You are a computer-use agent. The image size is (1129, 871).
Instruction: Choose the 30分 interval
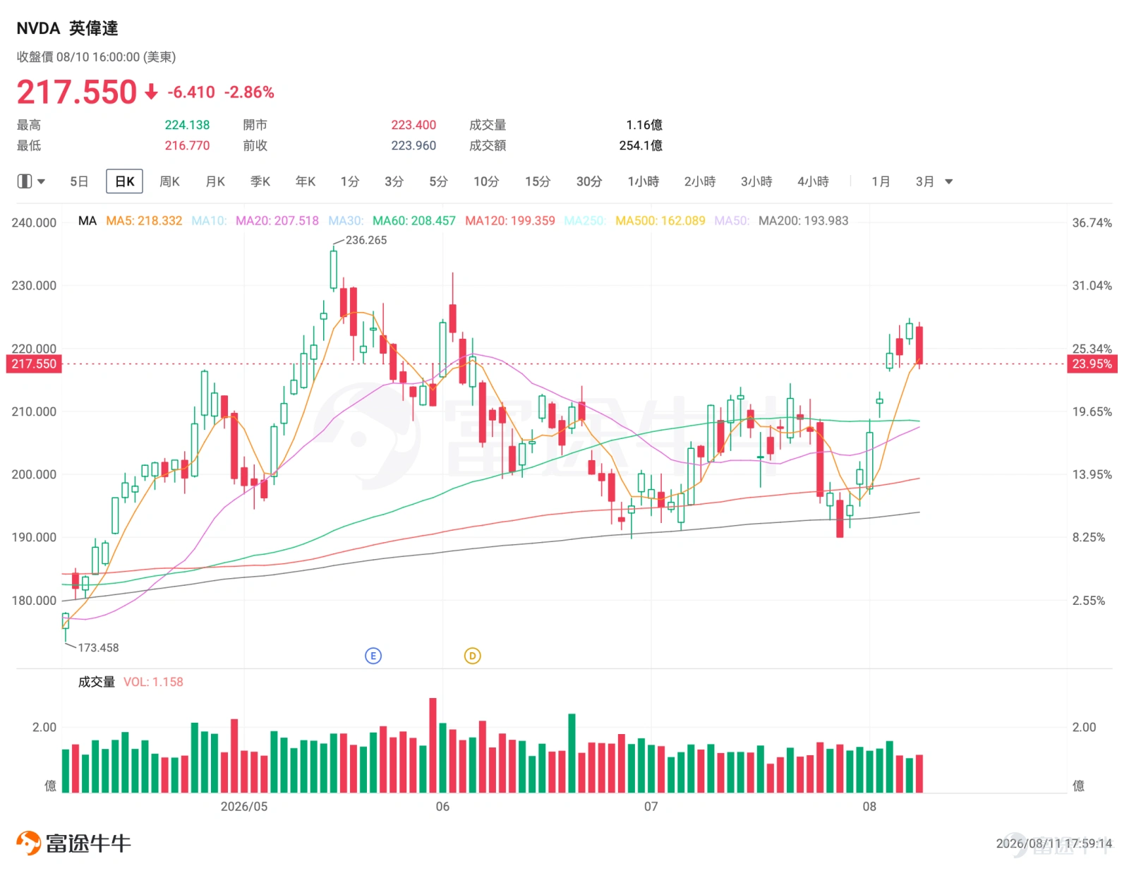point(589,181)
